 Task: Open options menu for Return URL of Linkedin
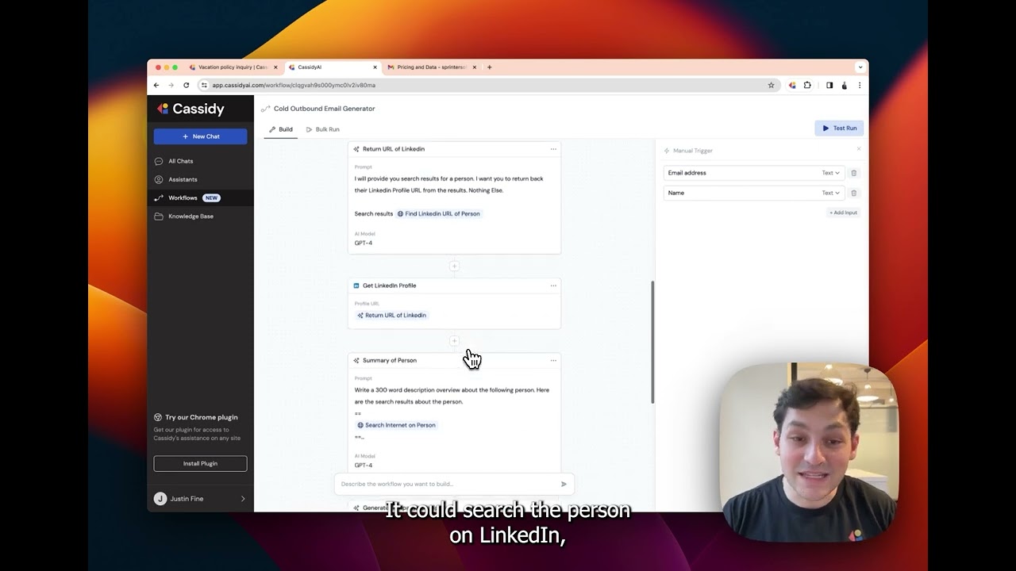(x=553, y=149)
